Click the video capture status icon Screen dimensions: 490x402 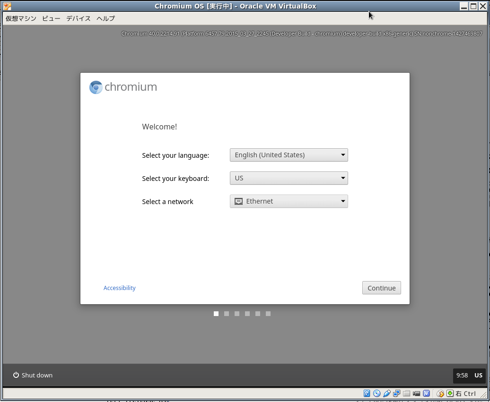pyautogui.click(x=416, y=393)
